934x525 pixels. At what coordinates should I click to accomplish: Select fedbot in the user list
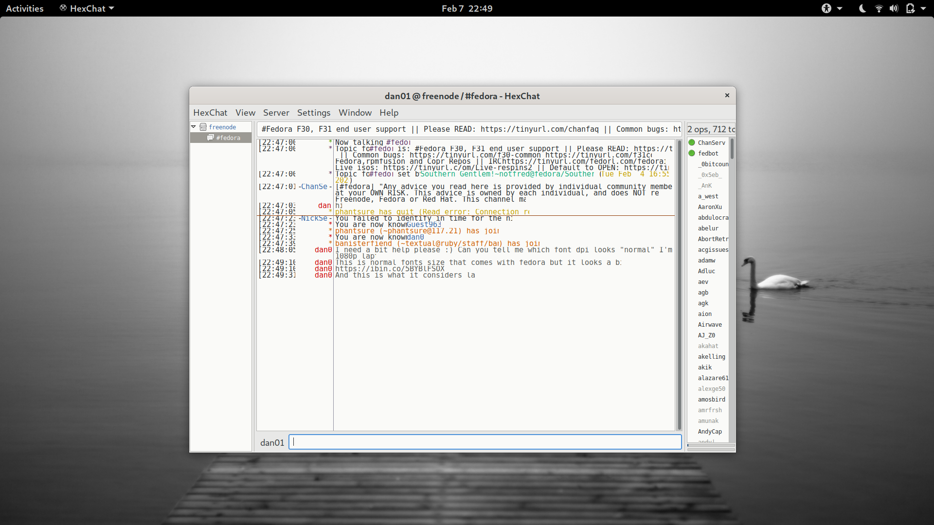[708, 154]
